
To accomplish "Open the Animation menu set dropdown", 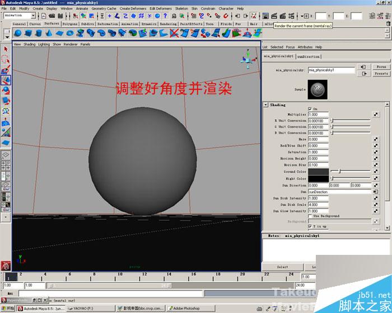I will point(33,16).
